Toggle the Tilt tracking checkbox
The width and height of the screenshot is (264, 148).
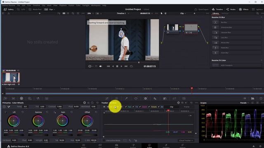click(133, 107)
